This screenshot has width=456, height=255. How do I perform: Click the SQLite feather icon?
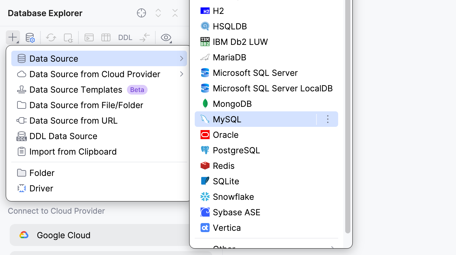(205, 181)
